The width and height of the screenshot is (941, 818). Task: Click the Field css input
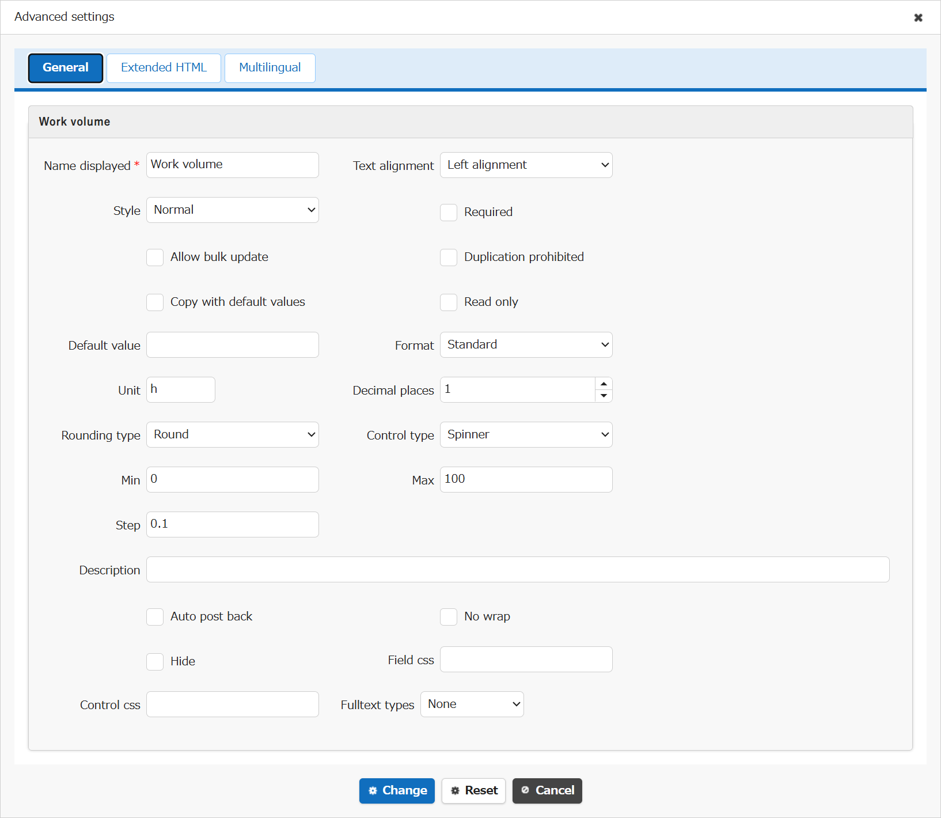526,659
